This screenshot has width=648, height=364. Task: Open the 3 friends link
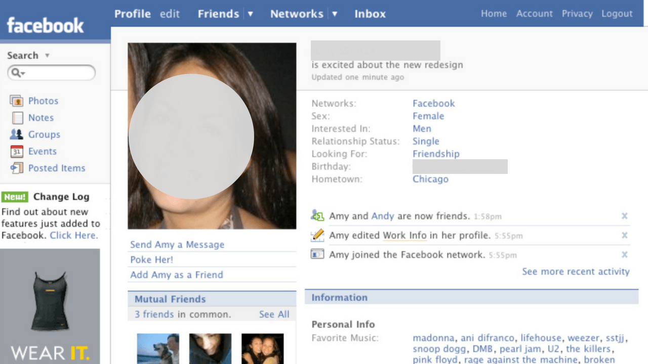tap(154, 314)
